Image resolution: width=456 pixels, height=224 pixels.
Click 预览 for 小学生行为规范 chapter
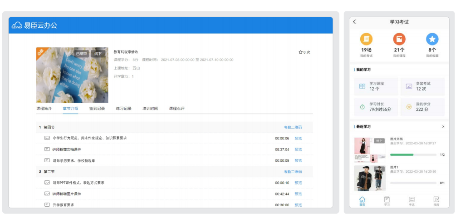298,139
